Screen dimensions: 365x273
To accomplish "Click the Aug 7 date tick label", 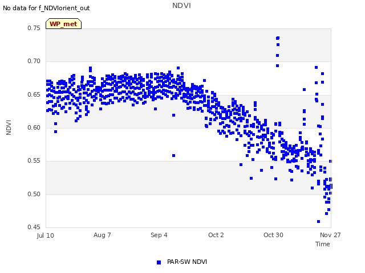I will 102,235.
